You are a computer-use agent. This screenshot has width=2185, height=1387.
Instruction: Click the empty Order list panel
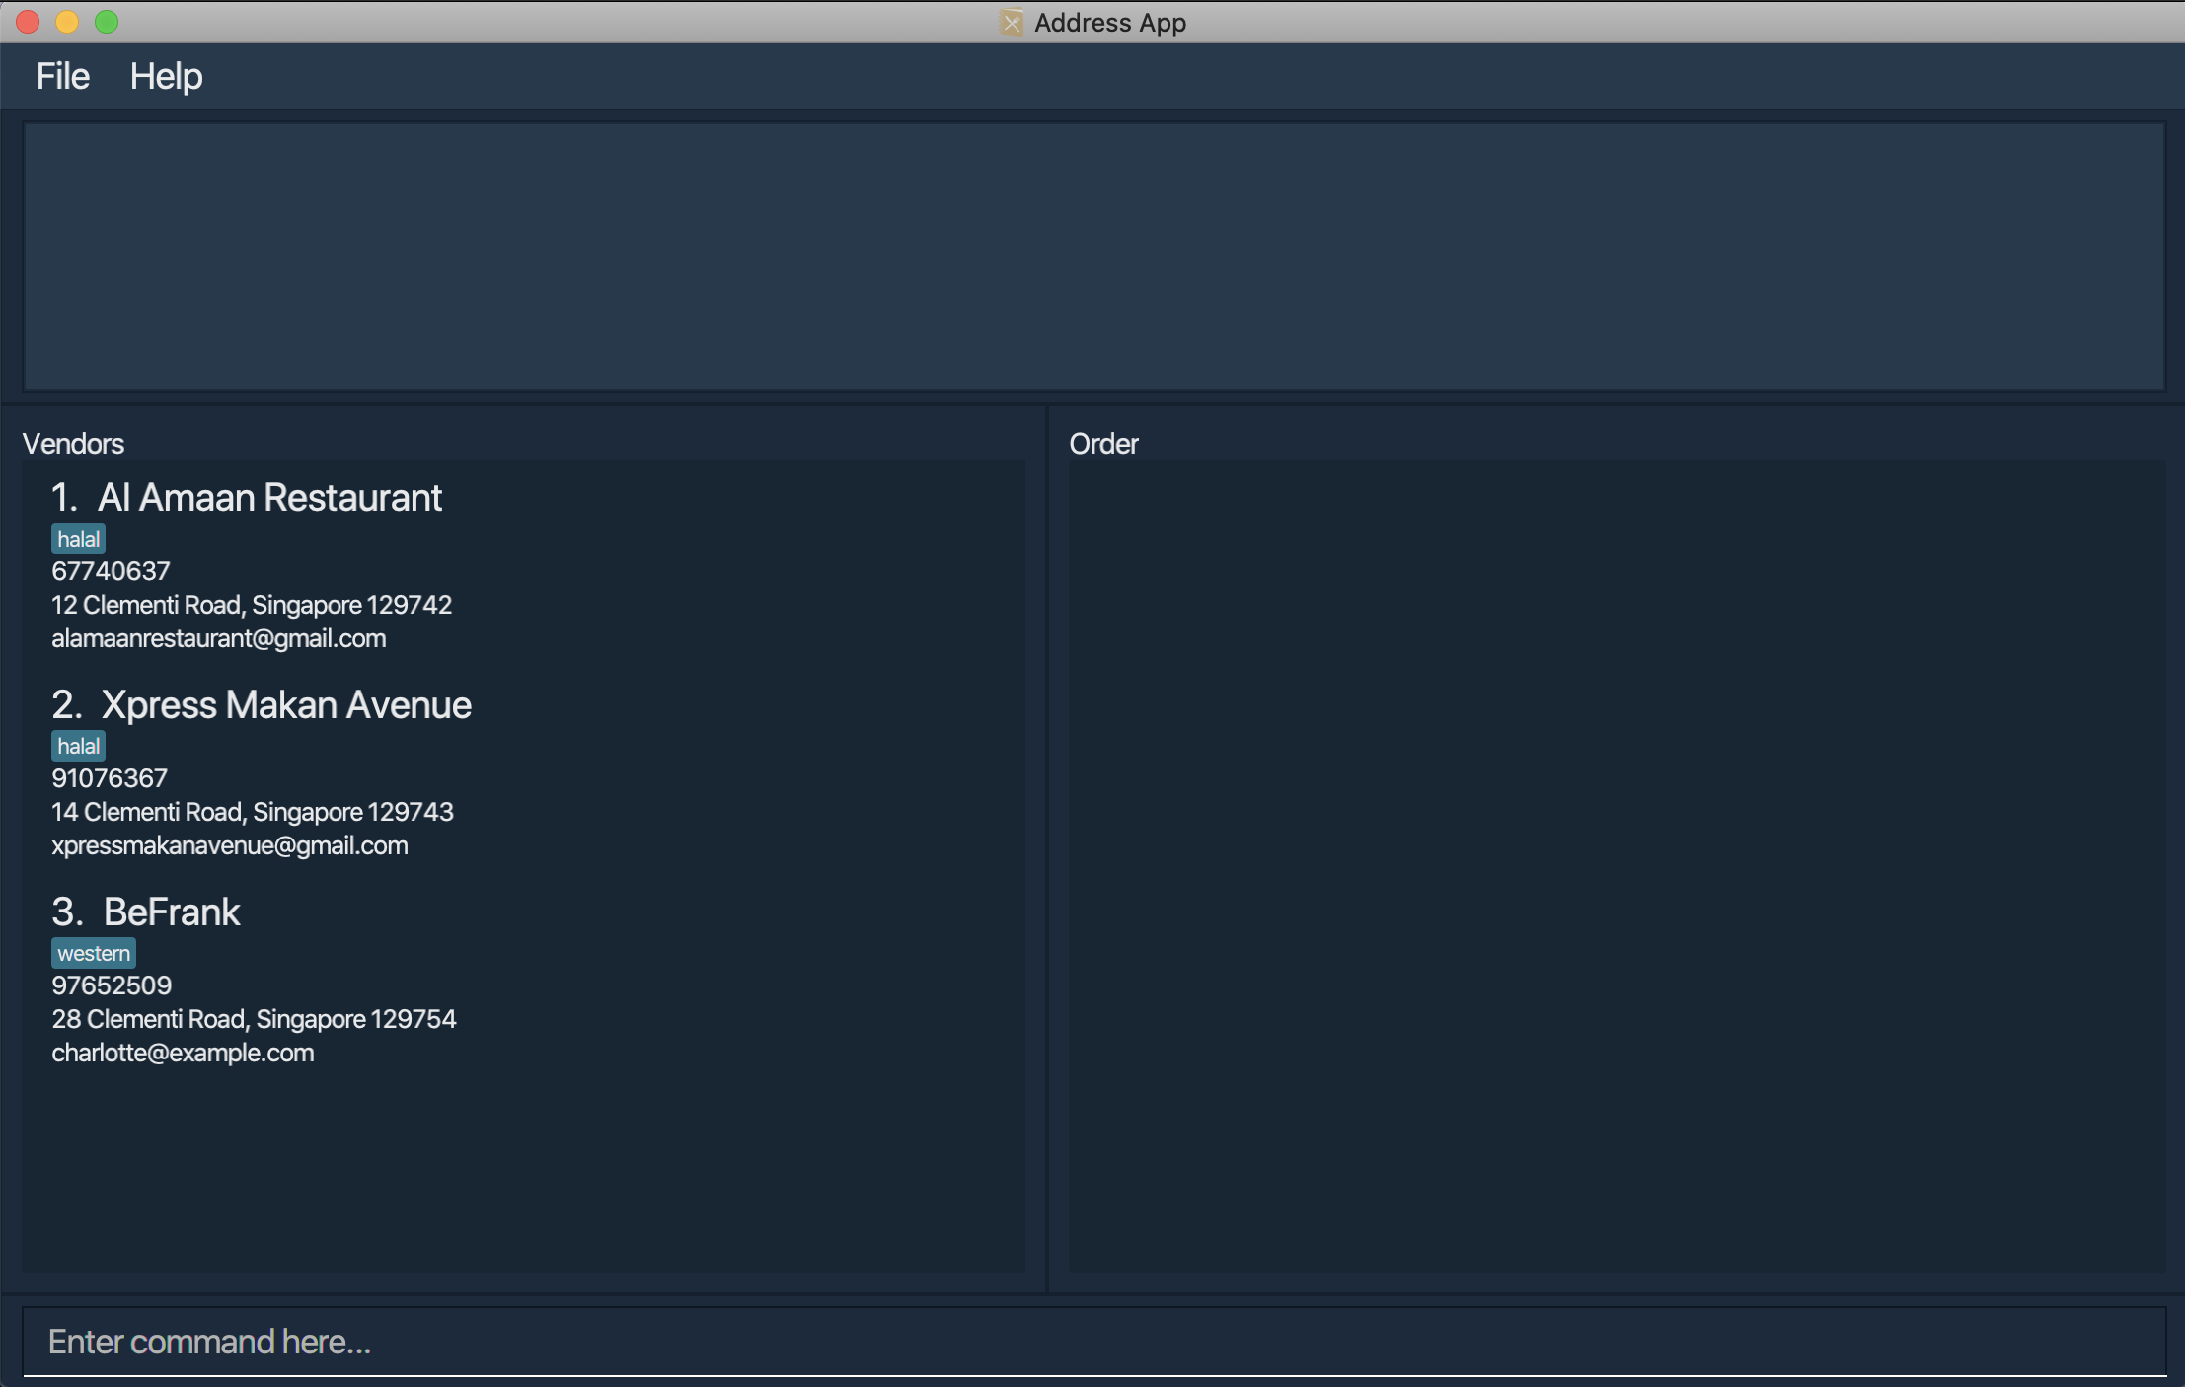pos(1616,864)
